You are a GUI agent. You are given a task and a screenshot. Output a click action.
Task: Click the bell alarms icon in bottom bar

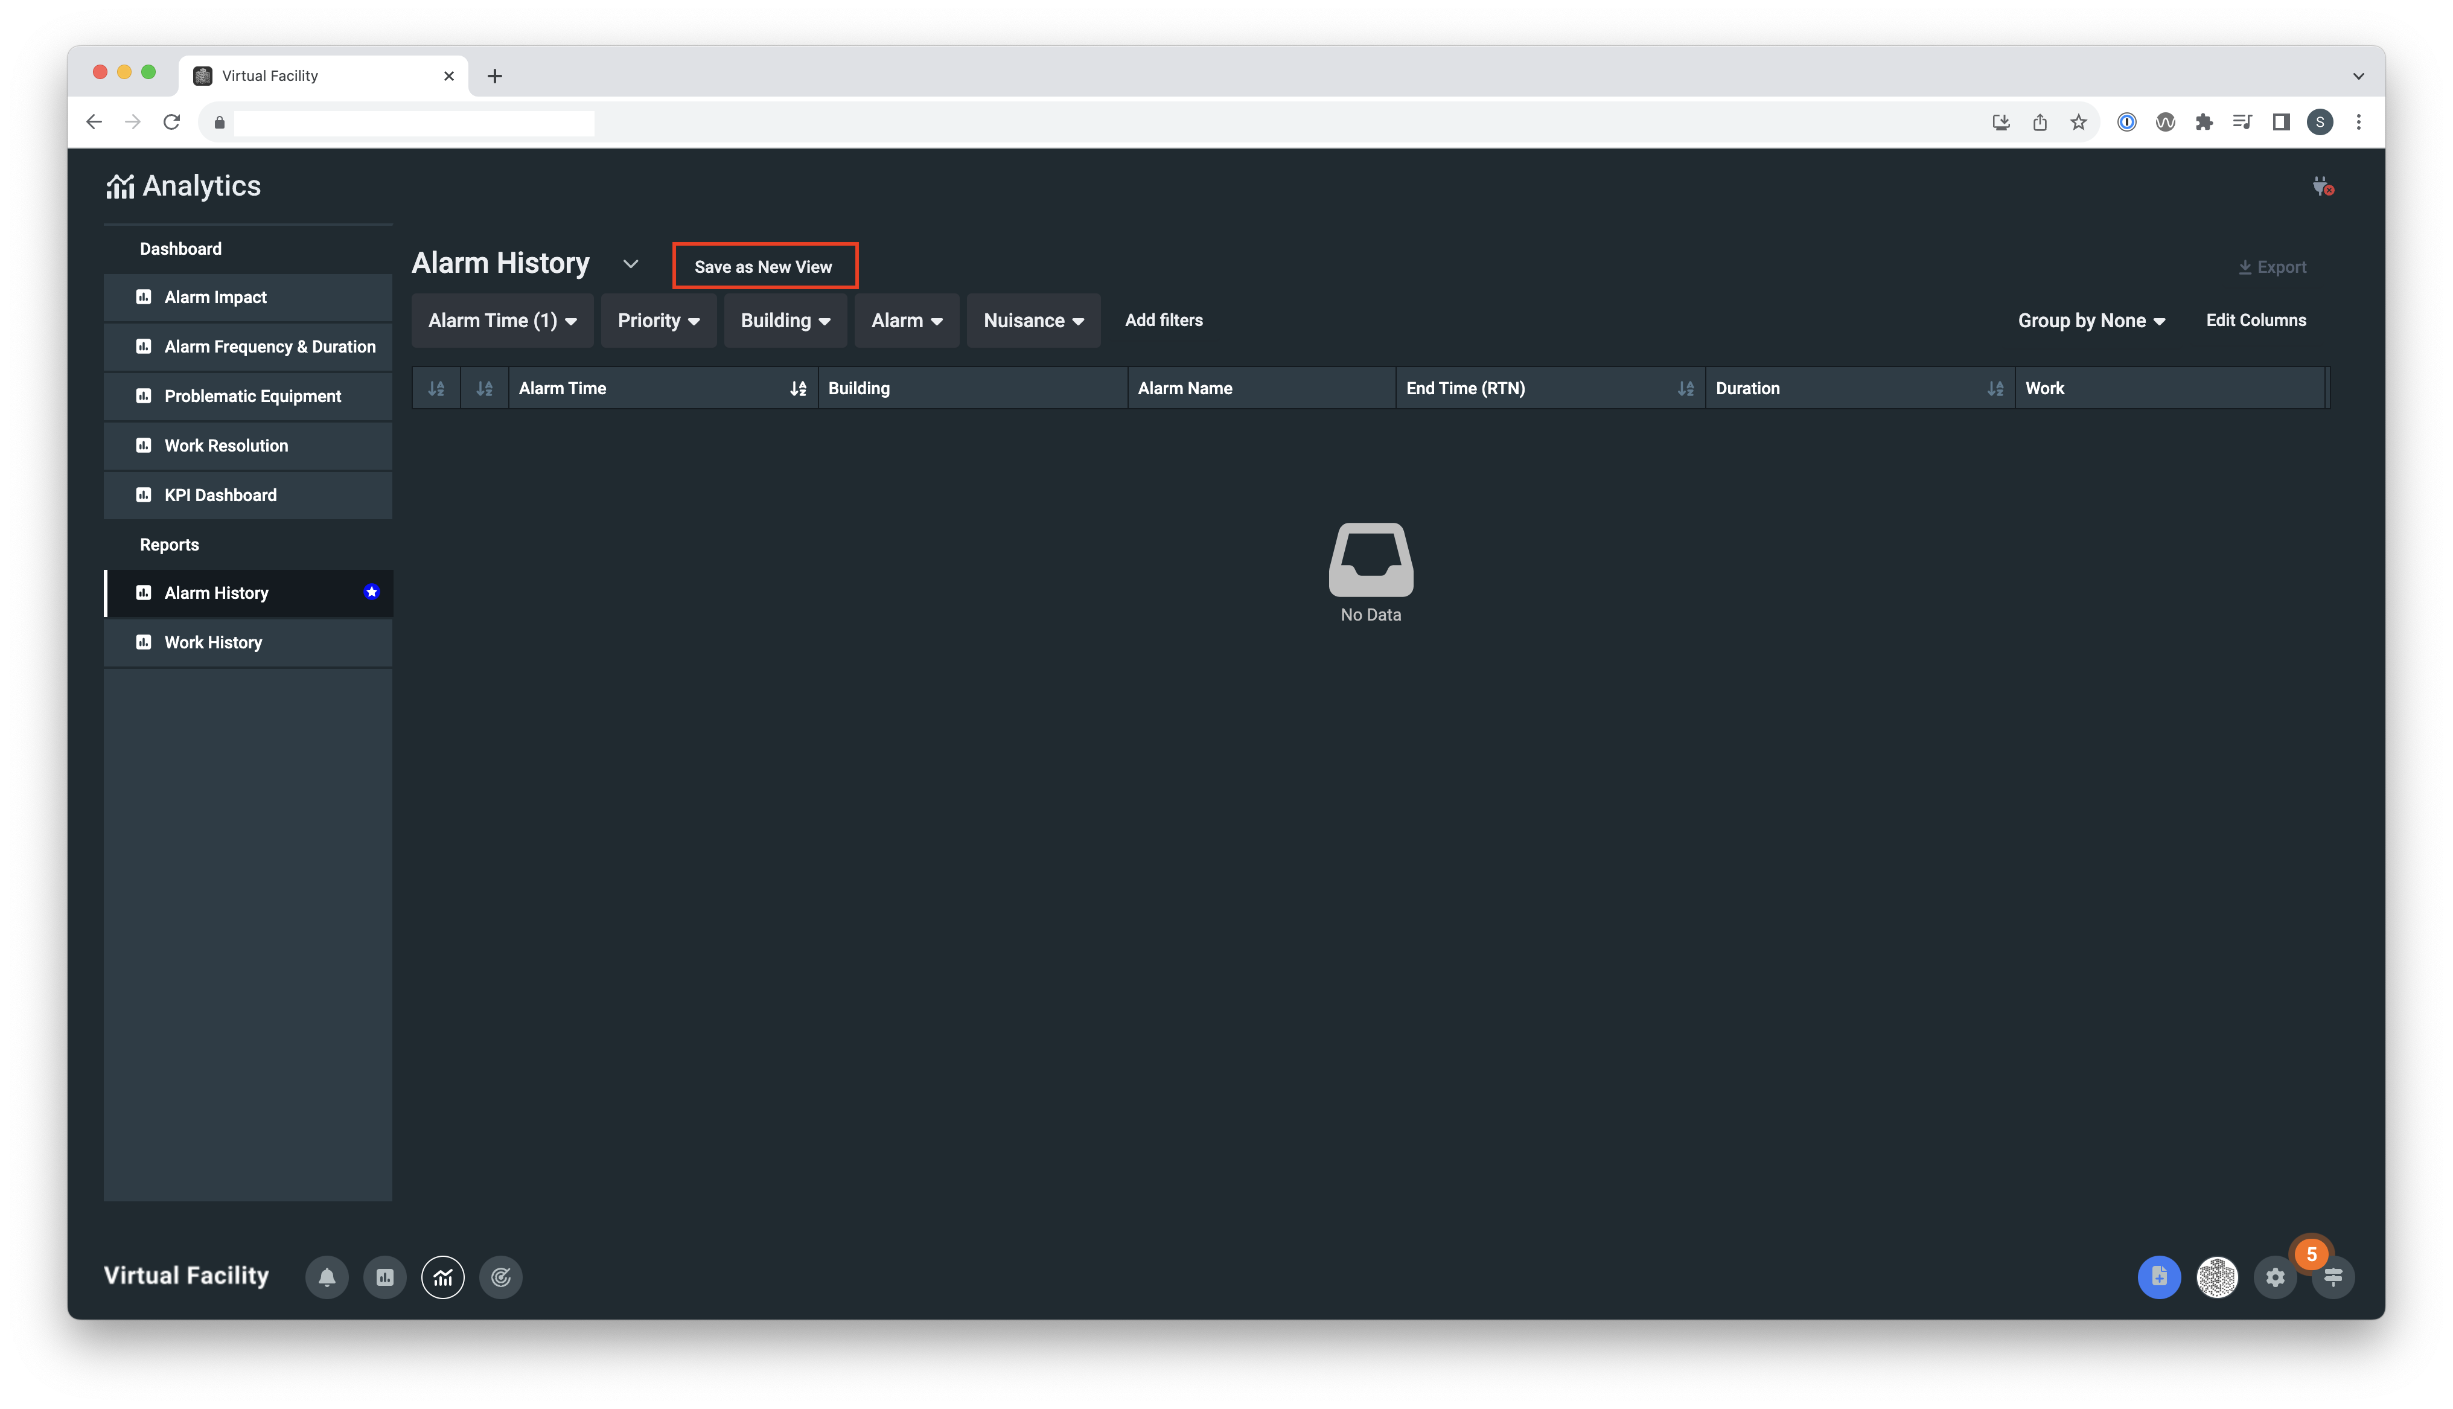click(327, 1277)
